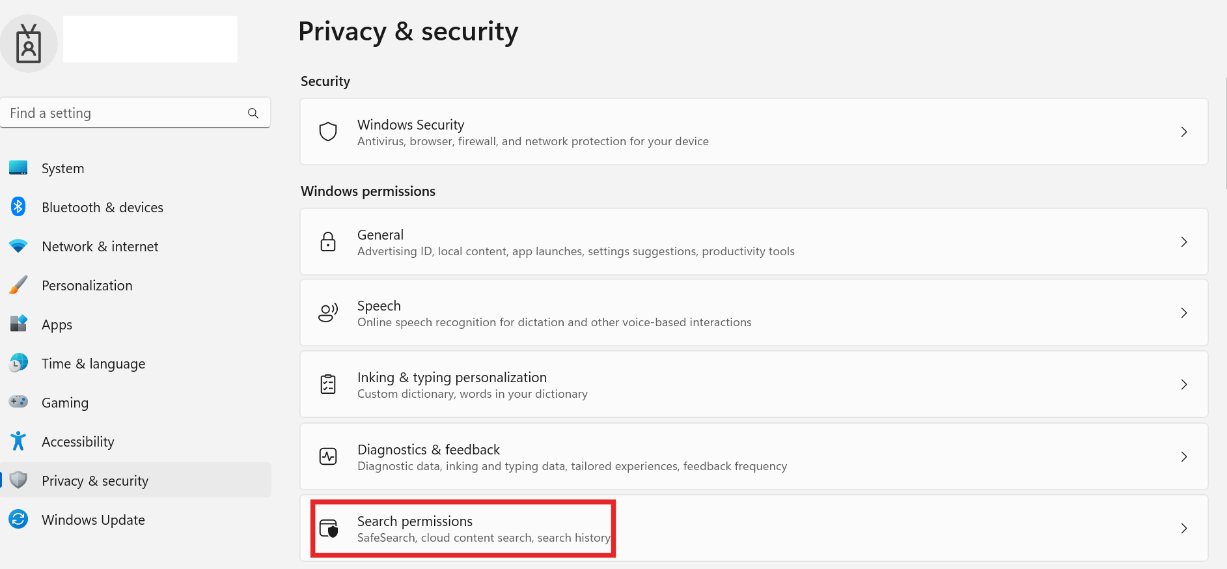This screenshot has width=1227, height=569.
Task: Expand the Speech row chevron
Action: click(1184, 312)
